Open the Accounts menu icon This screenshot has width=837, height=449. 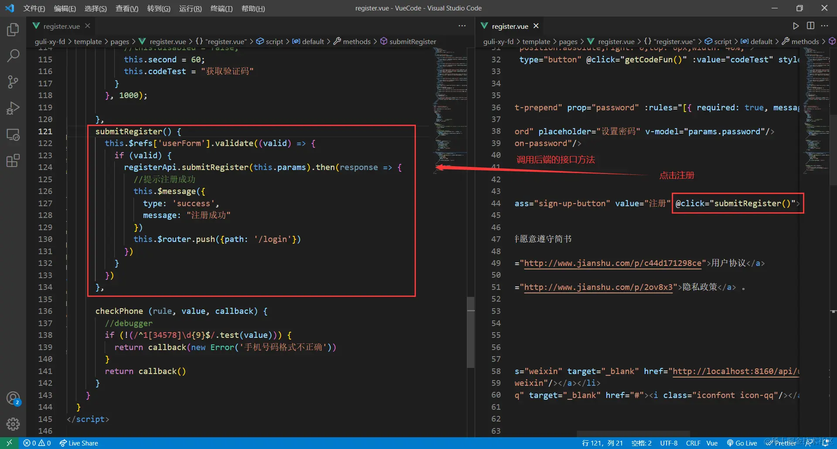pos(13,398)
